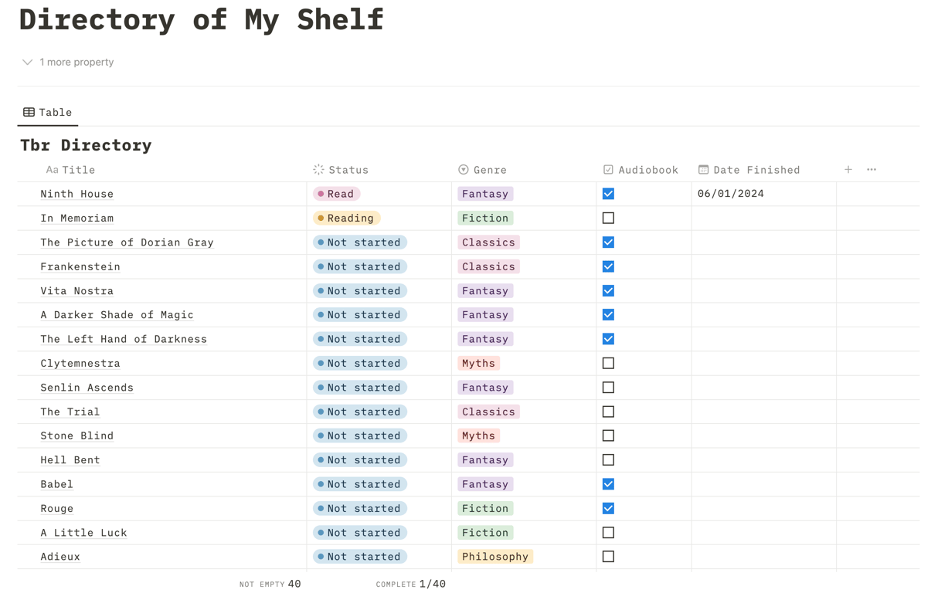
Task: Click the Complete 1/40 footer calculation
Action: pyautogui.click(x=411, y=584)
